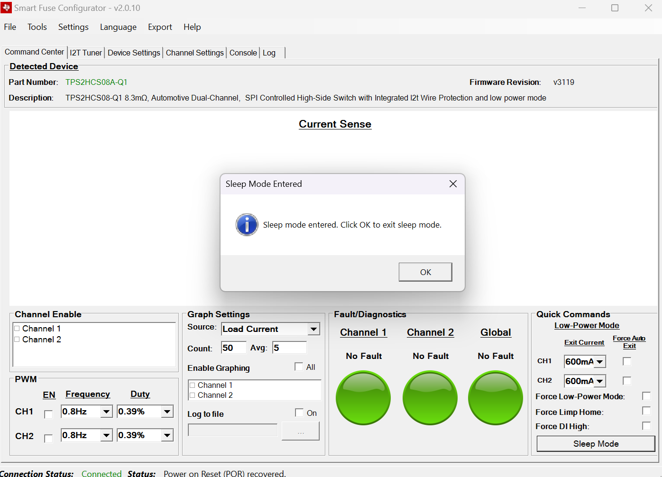Click the blue information icon in dialog
Image resolution: width=662 pixels, height=477 pixels.
247,225
